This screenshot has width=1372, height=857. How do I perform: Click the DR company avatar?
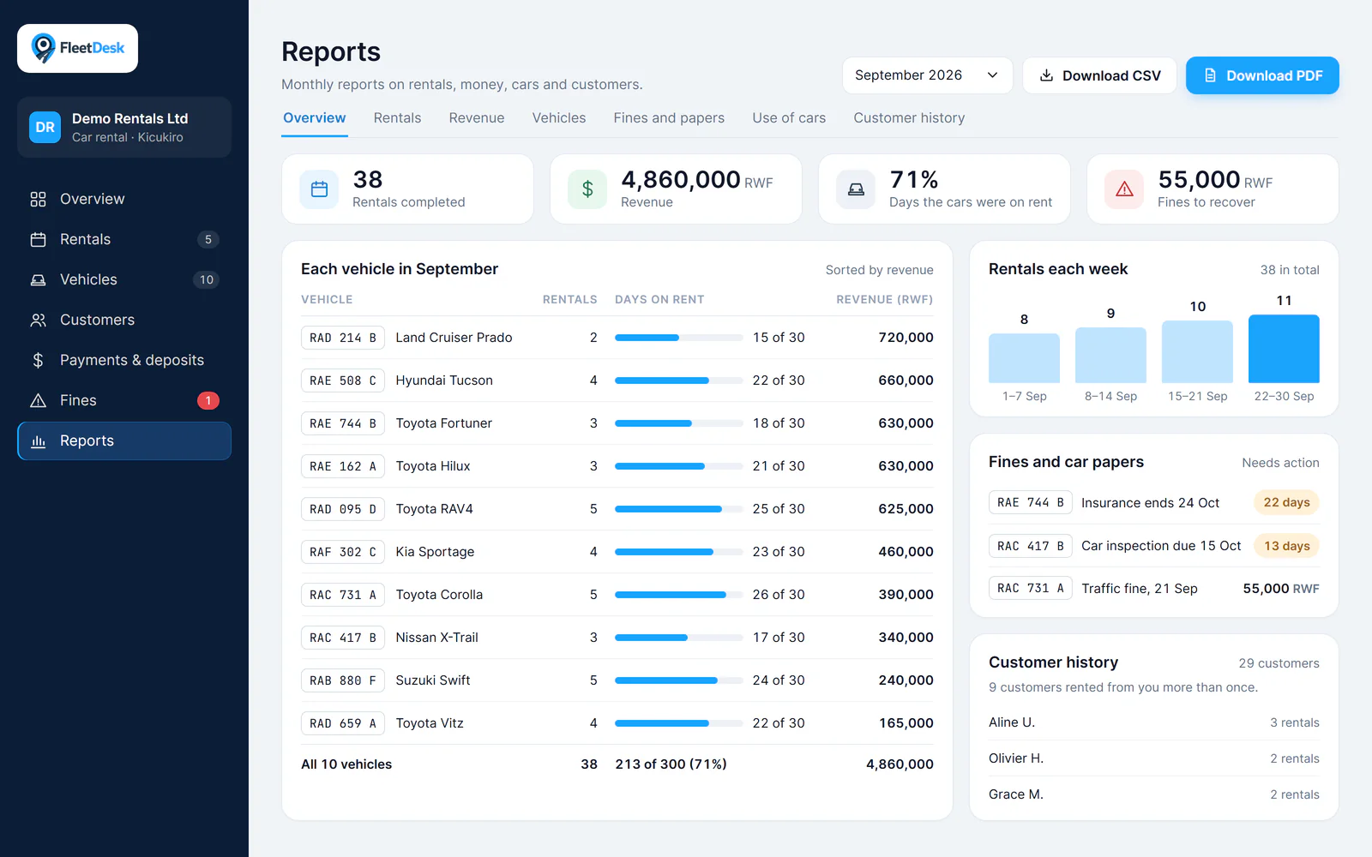[45, 127]
